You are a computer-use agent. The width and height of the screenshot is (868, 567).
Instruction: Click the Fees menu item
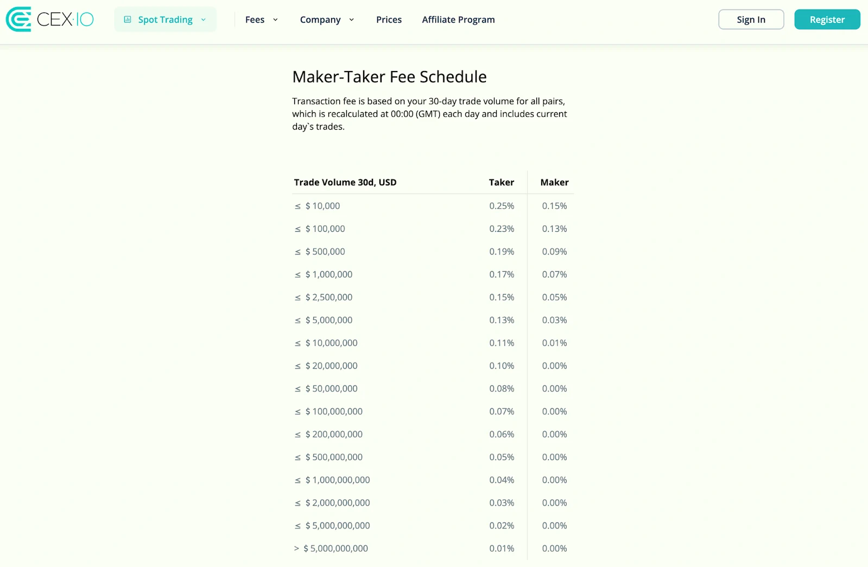(x=255, y=19)
